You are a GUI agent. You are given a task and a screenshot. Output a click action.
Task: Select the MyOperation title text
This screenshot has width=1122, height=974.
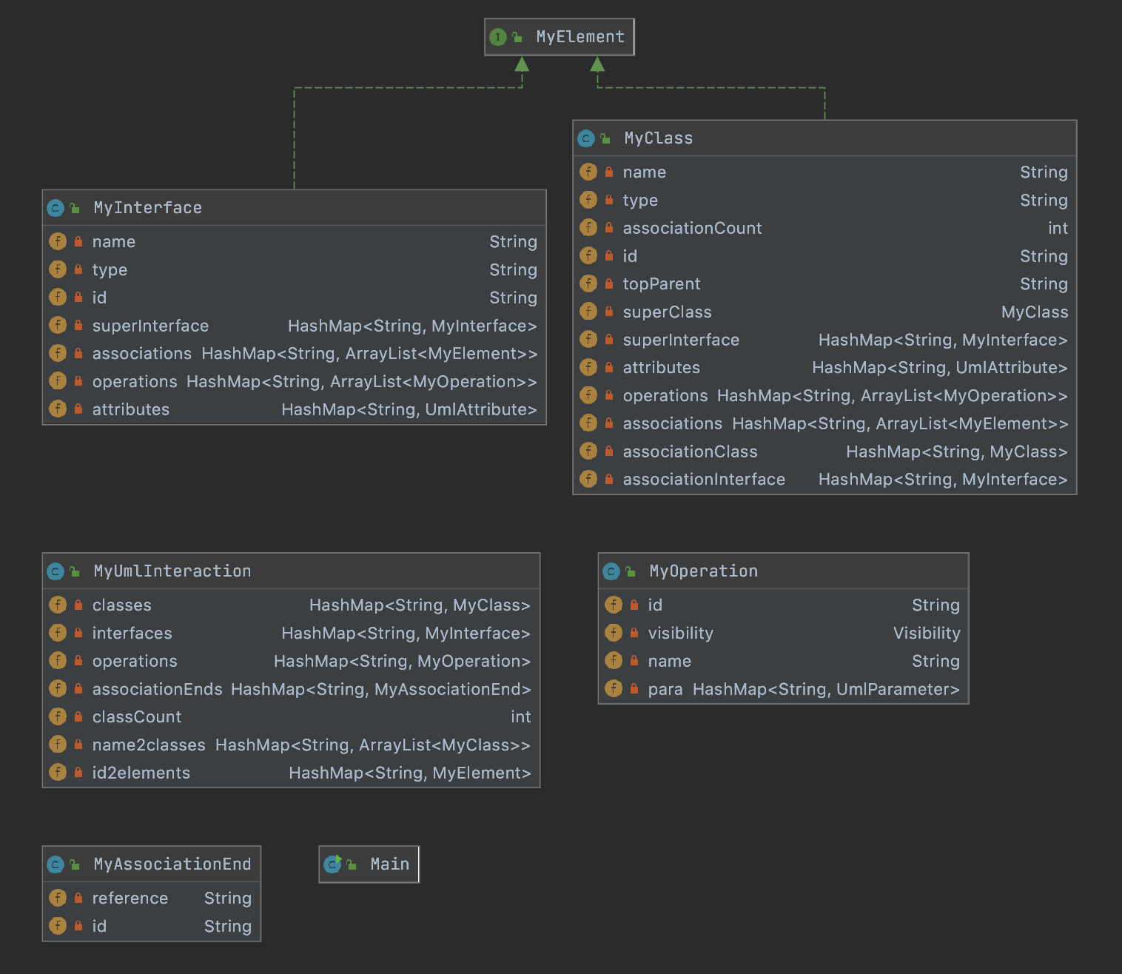(x=704, y=571)
